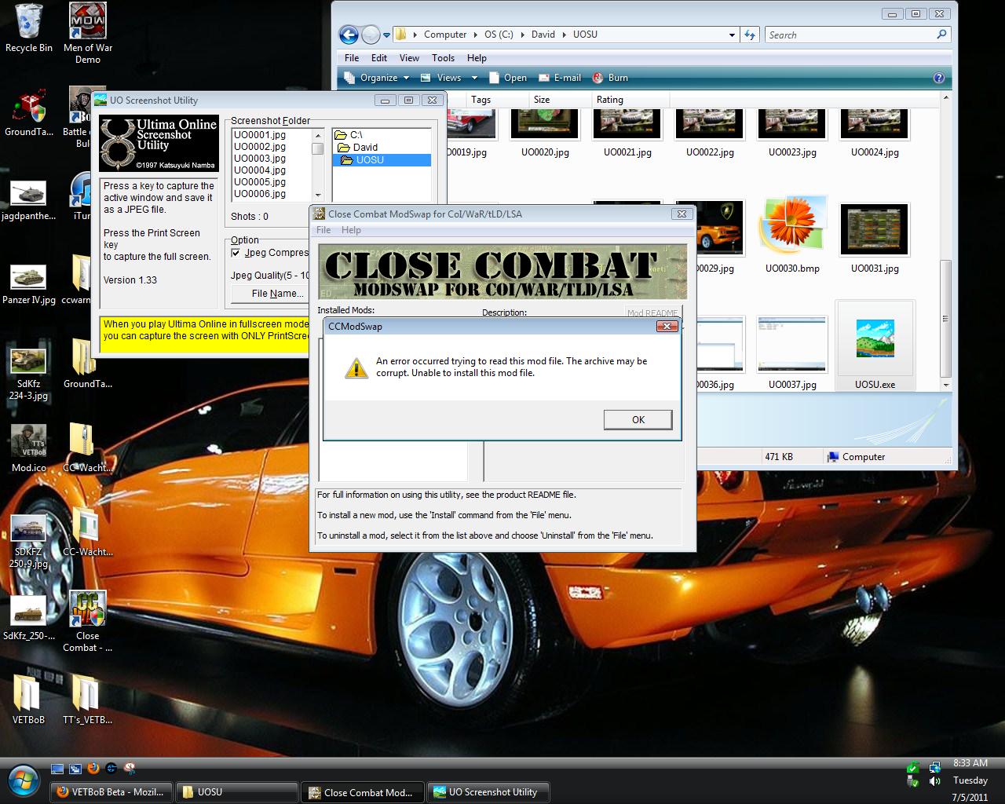The height and width of the screenshot is (804, 1005).
Task: Click the Forward arrow in Explorer window
Action: pos(371,35)
